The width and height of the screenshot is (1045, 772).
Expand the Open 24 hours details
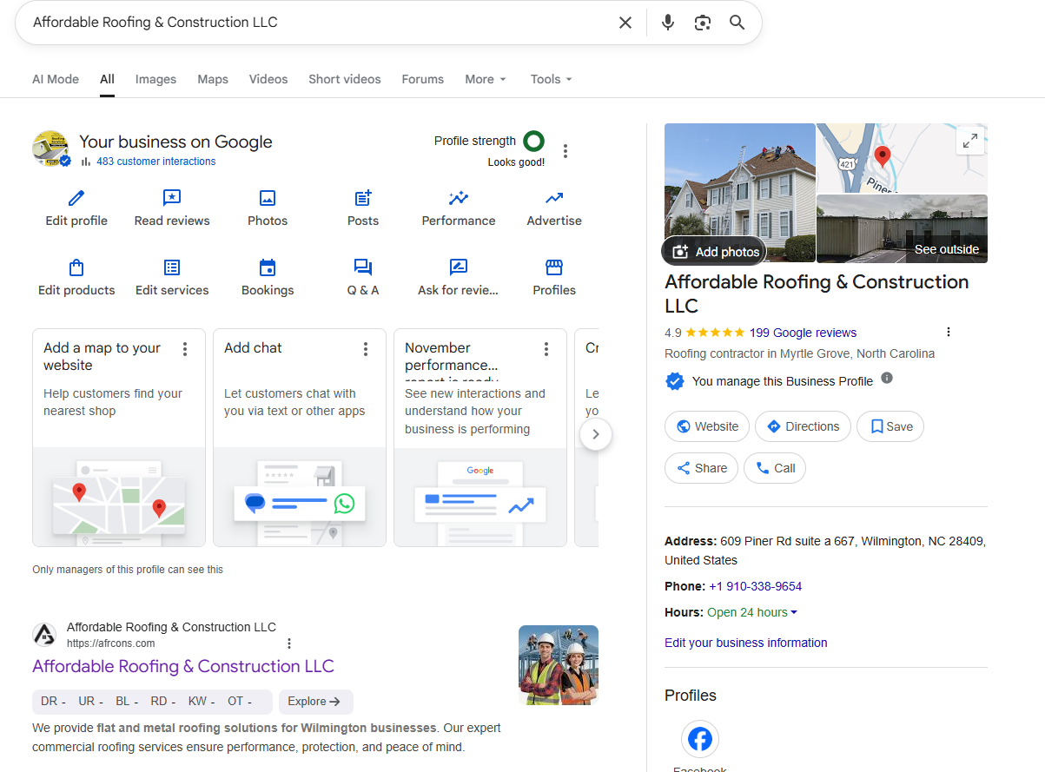click(752, 612)
